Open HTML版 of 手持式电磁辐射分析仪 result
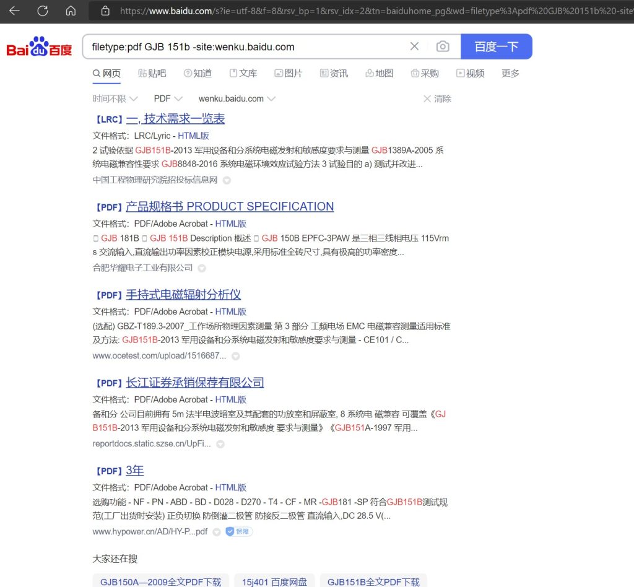The width and height of the screenshot is (634, 587). point(230,311)
